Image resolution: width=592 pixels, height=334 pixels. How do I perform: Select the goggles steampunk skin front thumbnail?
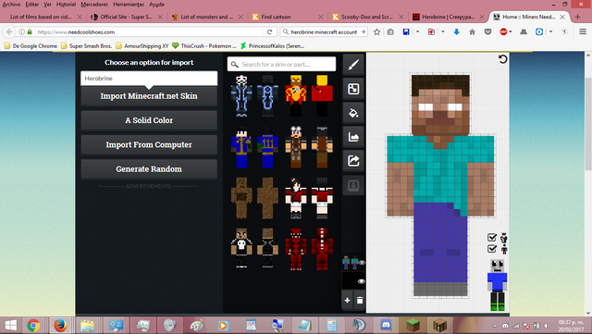[296, 147]
